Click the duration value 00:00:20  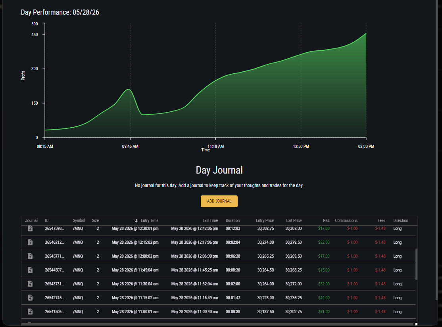pyautogui.click(x=233, y=270)
